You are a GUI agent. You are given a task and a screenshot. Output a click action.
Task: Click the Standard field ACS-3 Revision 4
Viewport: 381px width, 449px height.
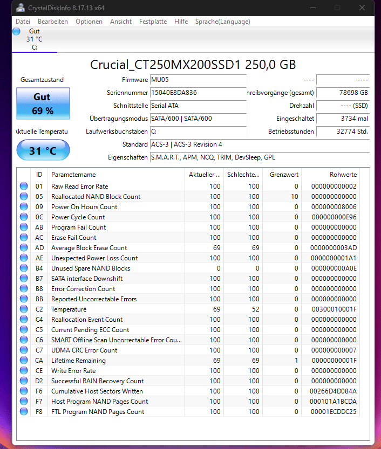260,144
